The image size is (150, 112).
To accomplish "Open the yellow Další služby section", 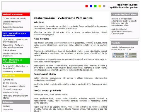I will pyautogui.click(x=16, y=76).
